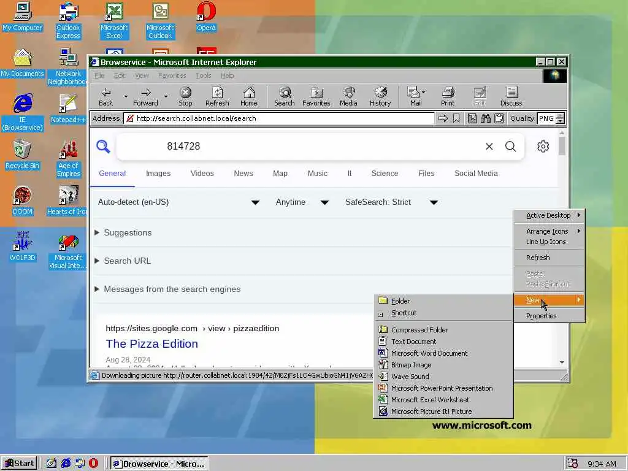The height and width of the screenshot is (471, 628).
Task: Stop the page loading
Action: pyautogui.click(x=185, y=96)
